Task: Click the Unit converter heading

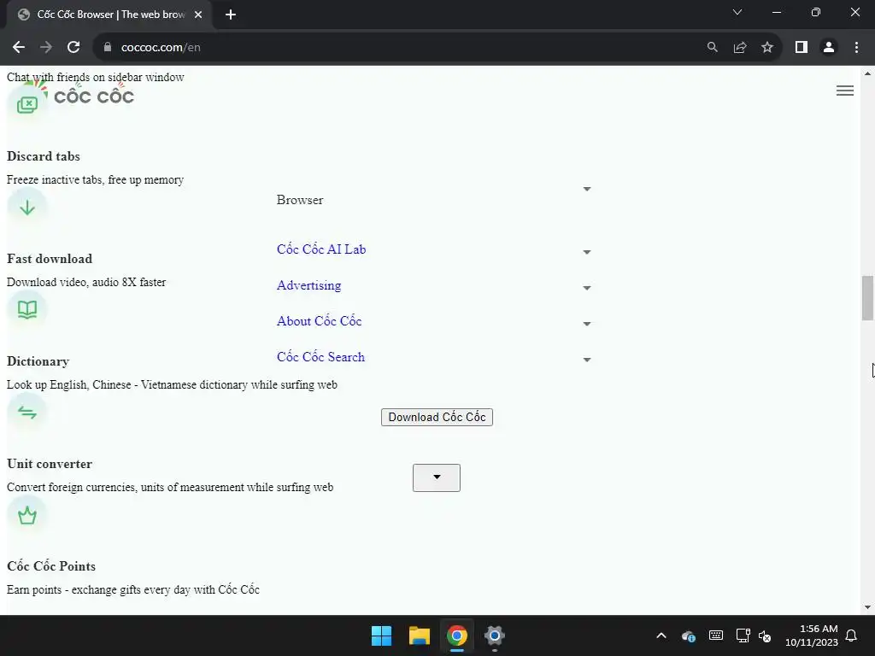Action: pos(50,464)
